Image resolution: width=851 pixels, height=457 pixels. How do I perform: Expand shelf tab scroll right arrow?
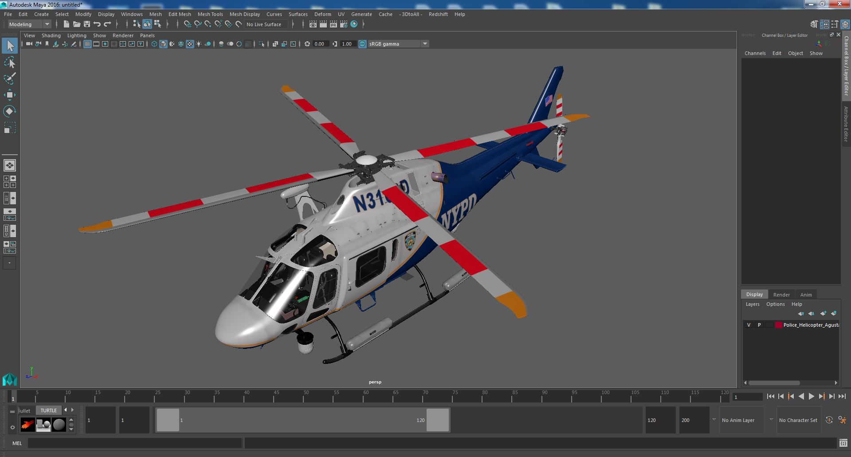click(x=73, y=410)
